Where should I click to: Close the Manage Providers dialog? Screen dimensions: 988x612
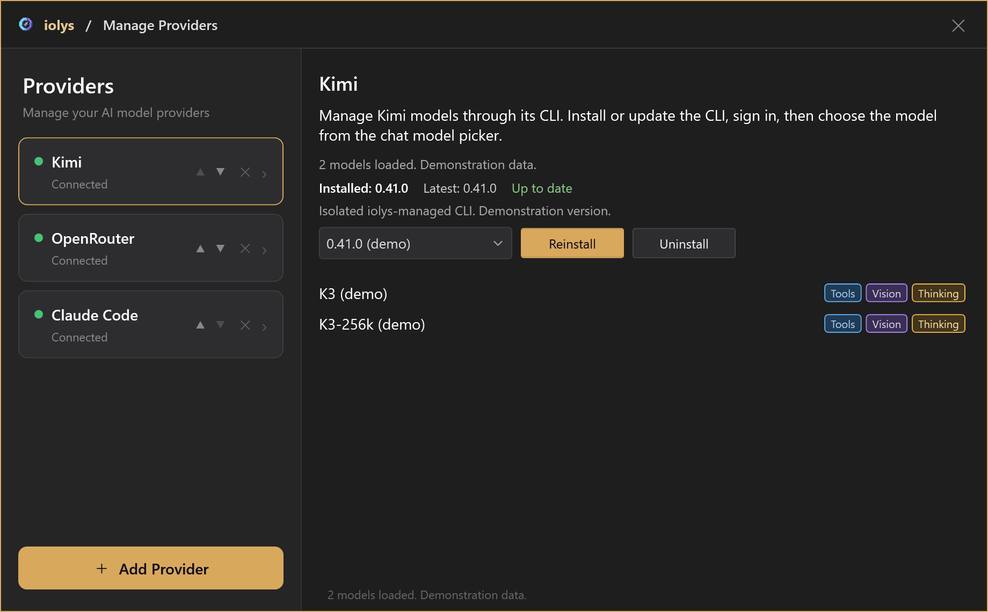[x=958, y=26]
